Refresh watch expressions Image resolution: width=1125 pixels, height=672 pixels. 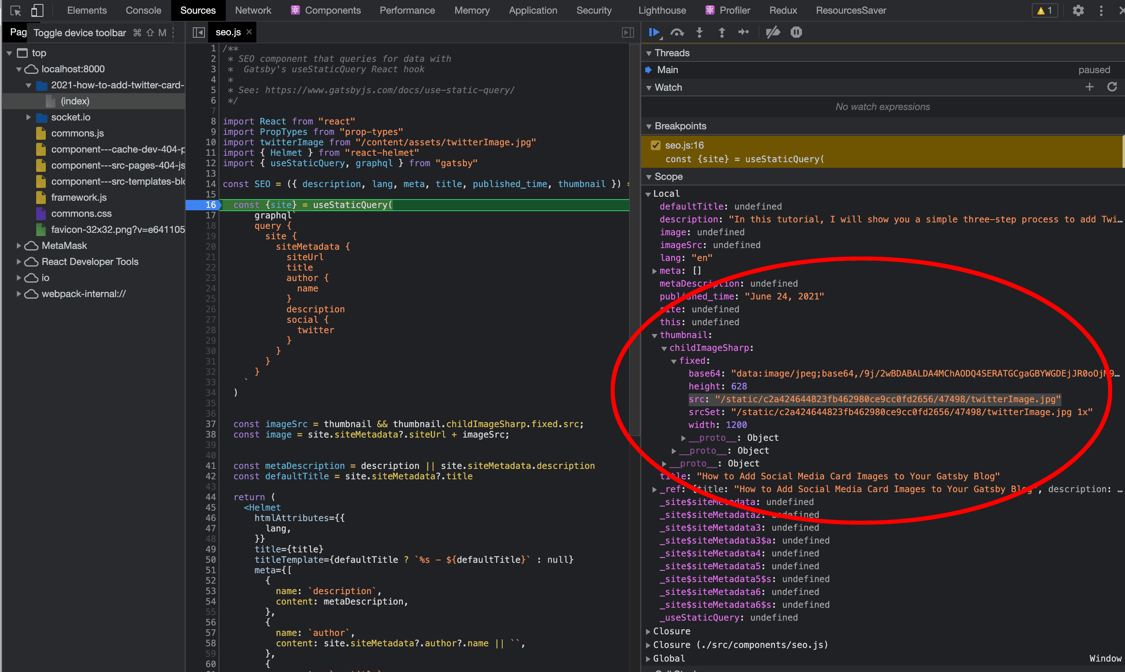(x=1112, y=87)
